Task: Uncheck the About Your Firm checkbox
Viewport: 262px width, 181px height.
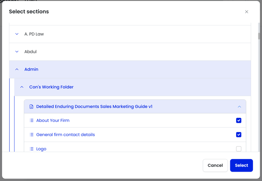Action: [x=239, y=120]
